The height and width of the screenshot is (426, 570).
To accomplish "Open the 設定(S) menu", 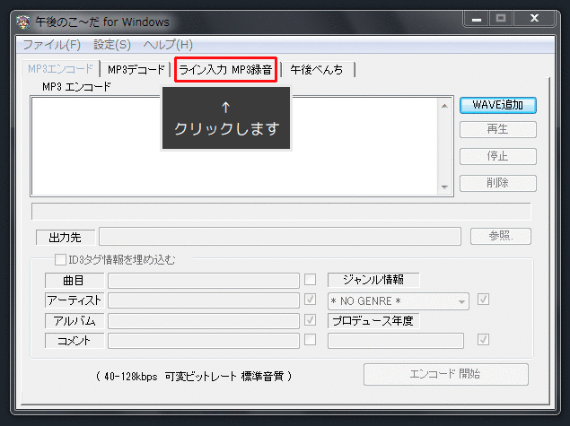I will tap(112, 44).
